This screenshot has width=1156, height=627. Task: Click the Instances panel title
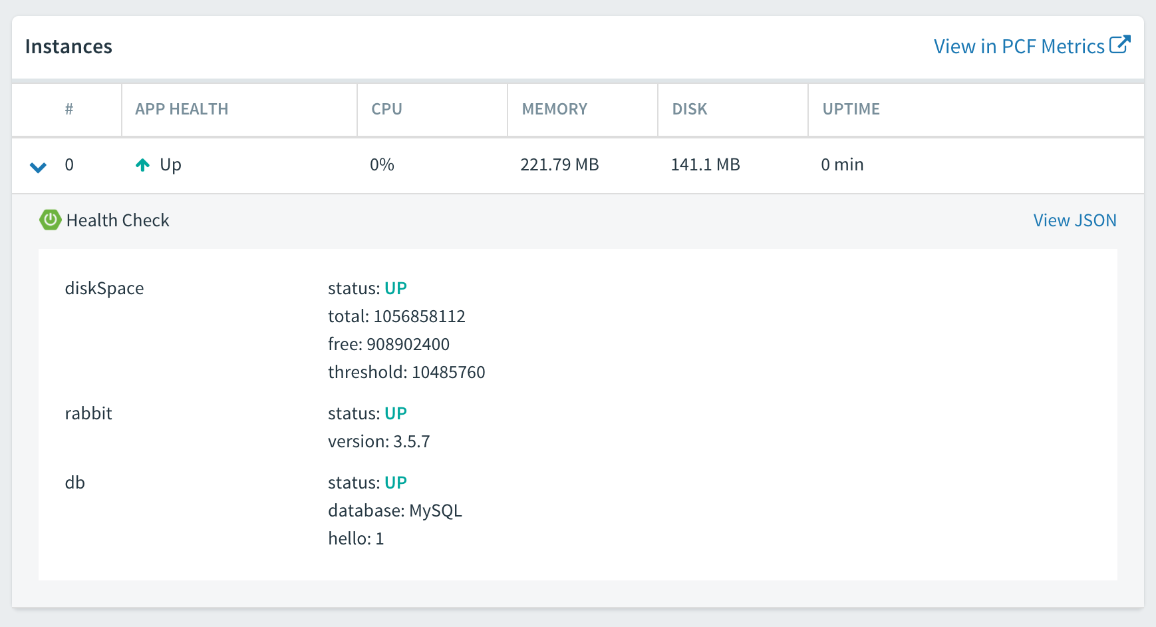[x=69, y=47]
